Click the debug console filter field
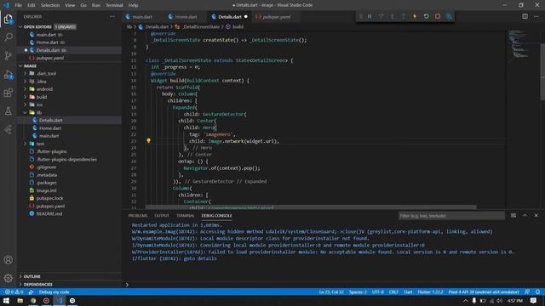 451,216
